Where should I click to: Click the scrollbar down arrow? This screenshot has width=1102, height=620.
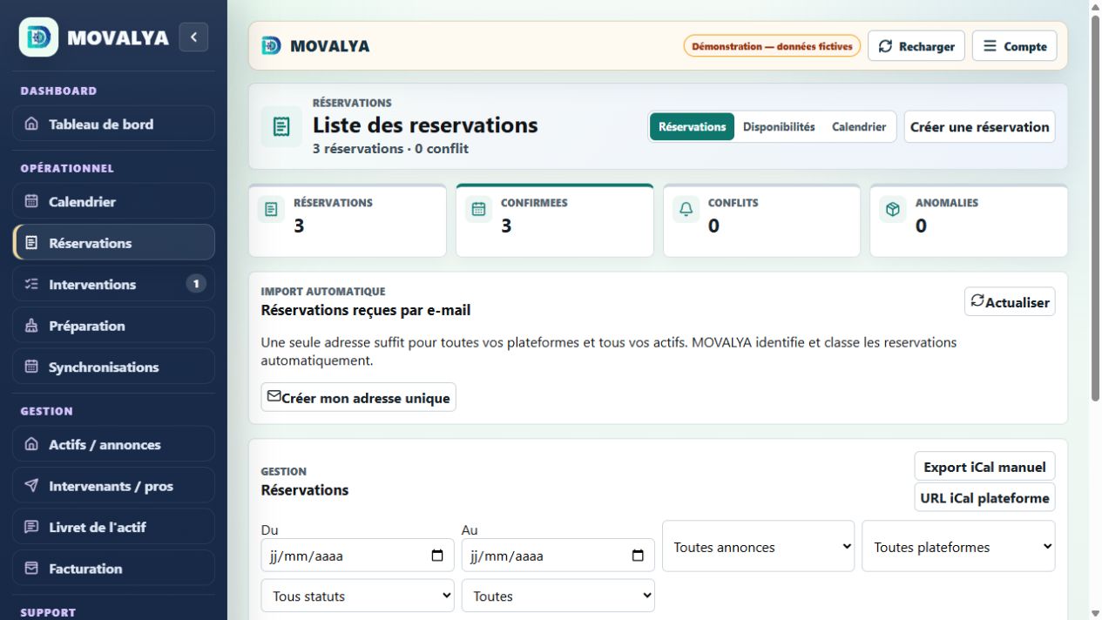click(x=1095, y=613)
